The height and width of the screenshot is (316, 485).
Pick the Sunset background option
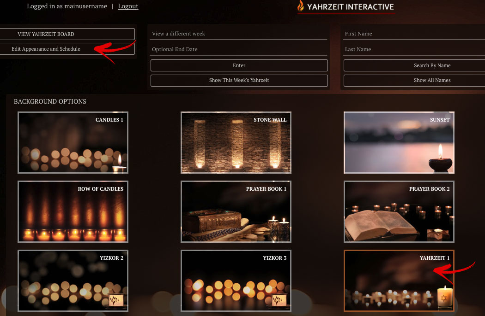coord(399,143)
